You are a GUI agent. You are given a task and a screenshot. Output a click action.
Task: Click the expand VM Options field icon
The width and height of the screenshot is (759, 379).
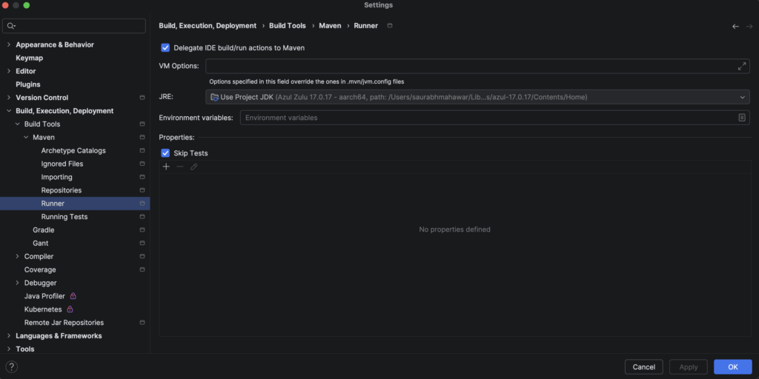point(742,67)
